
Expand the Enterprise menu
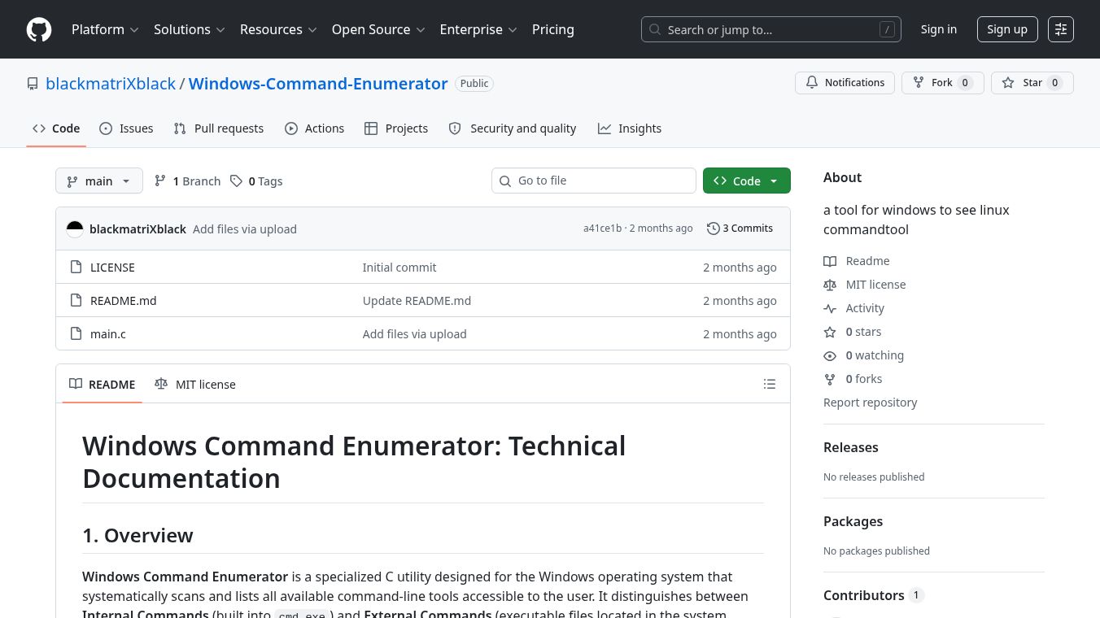[478, 29]
